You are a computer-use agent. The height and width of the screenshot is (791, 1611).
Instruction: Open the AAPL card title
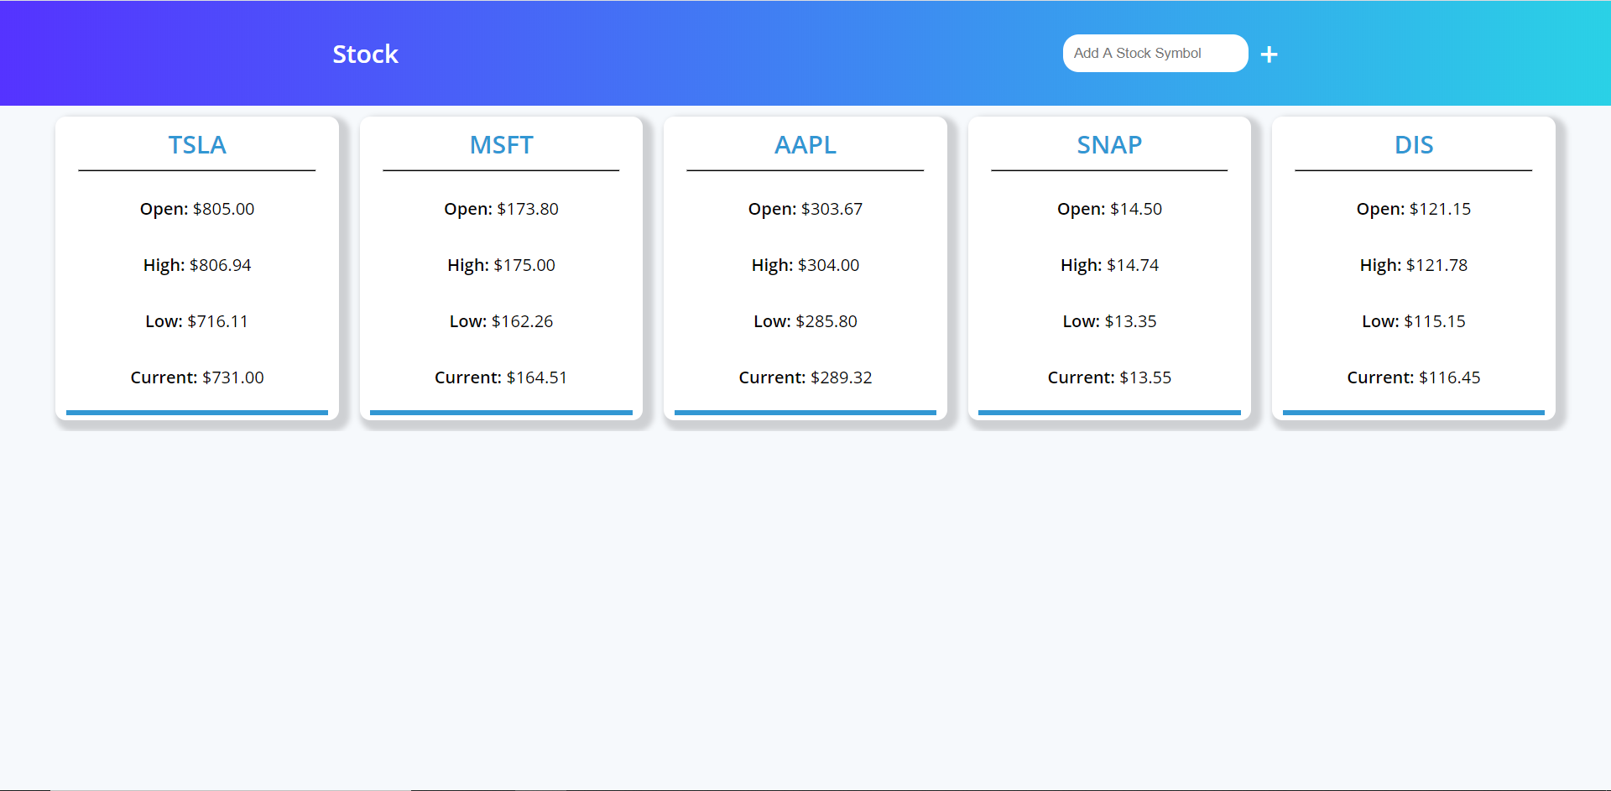pos(805,145)
